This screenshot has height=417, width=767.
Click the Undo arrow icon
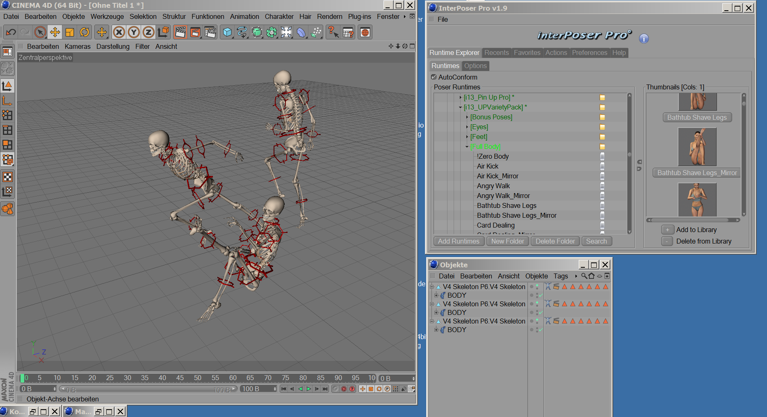(x=11, y=32)
